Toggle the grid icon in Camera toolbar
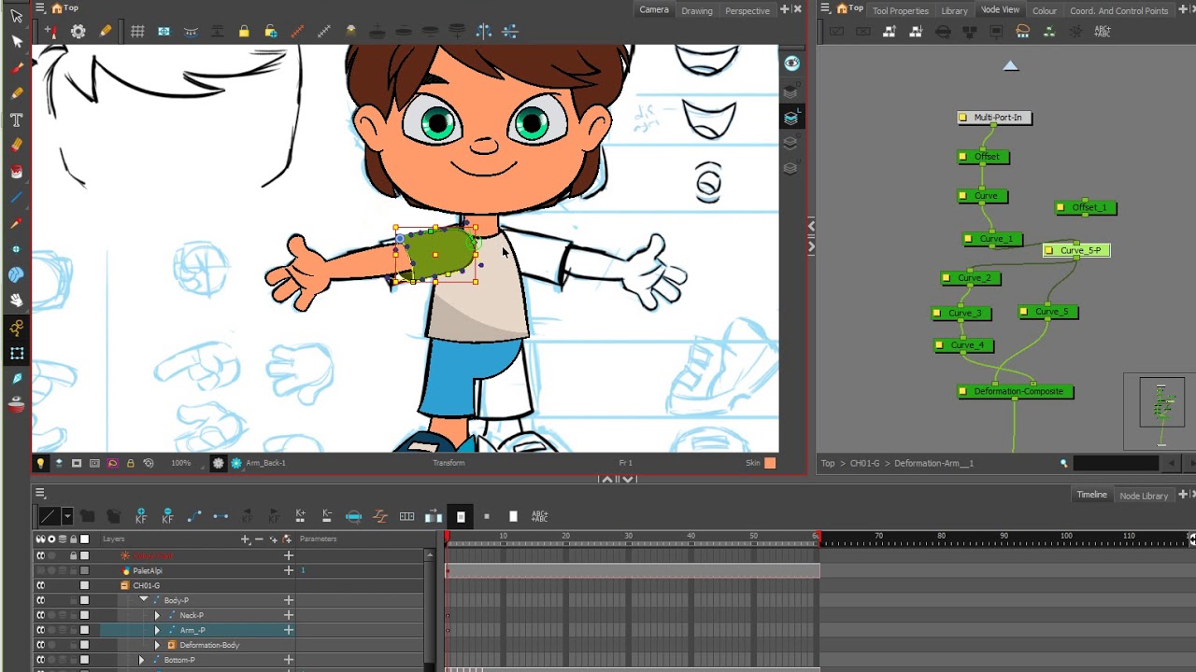This screenshot has width=1196, height=672. click(137, 31)
